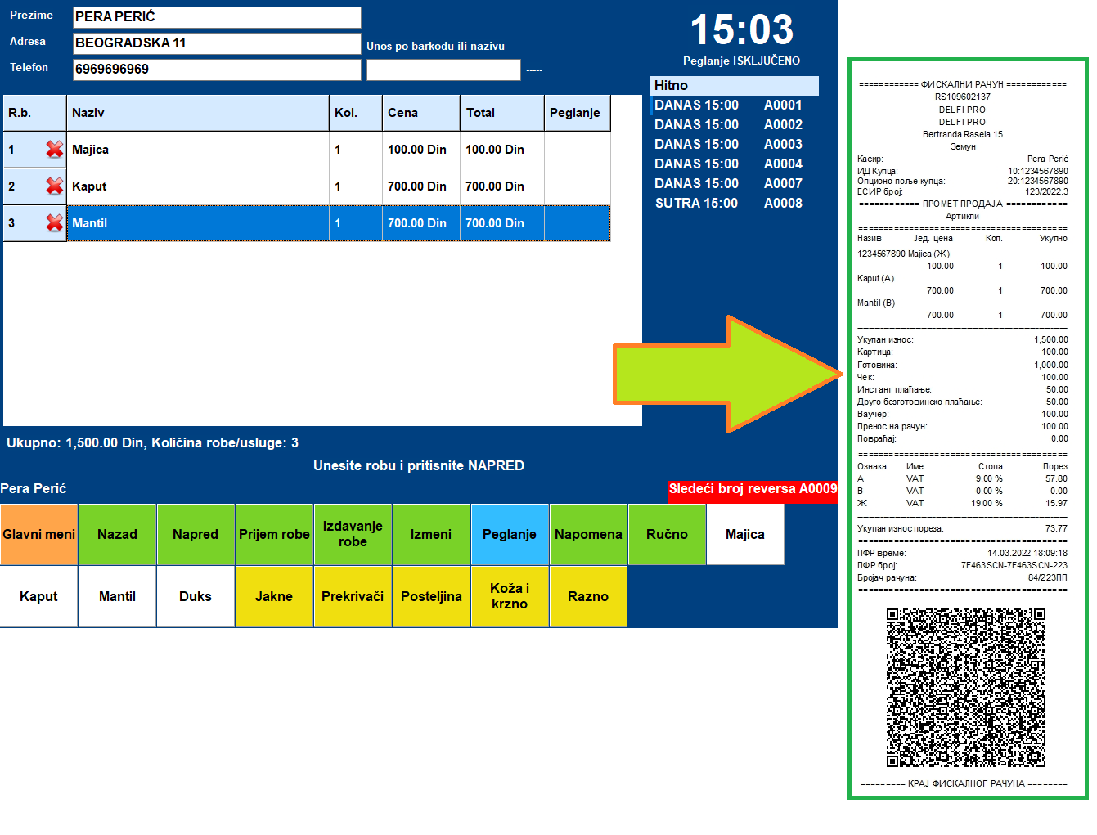Viewport: 1097px width, 835px height.
Task: Click red X icon on Mantil row
Action: point(54,223)
